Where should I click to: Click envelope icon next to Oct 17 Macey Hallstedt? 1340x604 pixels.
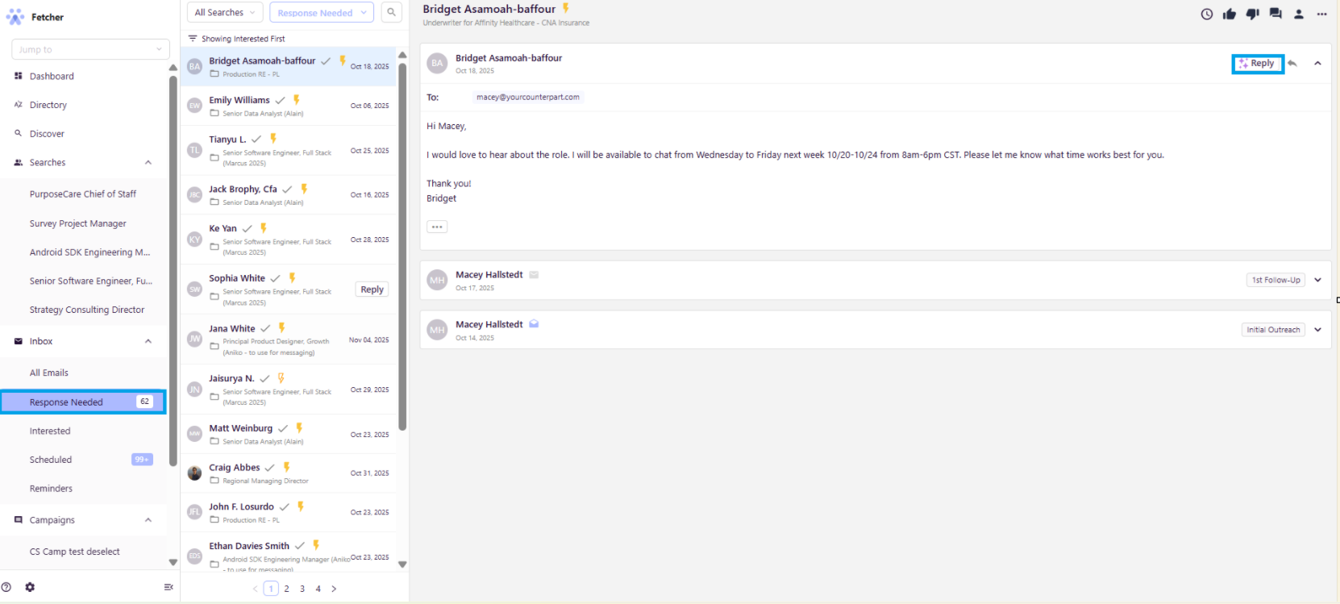(534, 275)
